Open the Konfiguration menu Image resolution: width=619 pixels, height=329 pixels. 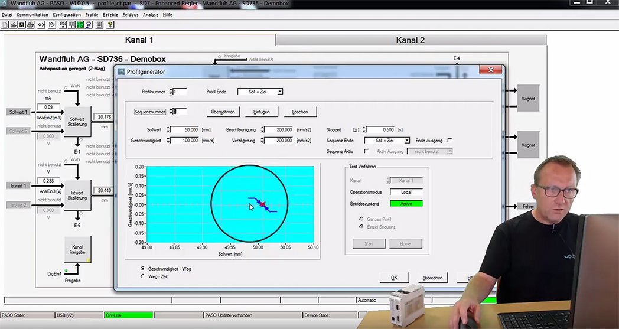(x=67, y=15)
